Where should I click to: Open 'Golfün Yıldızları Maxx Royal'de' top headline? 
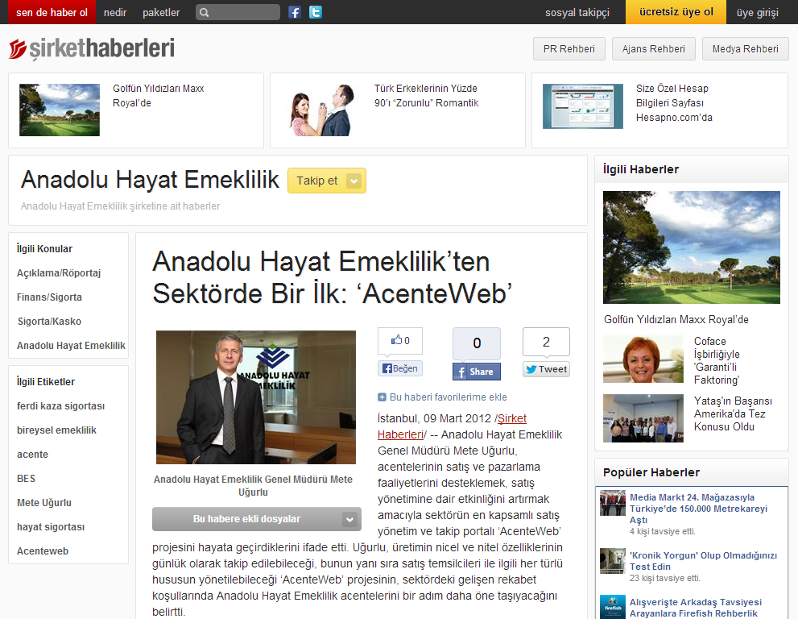point(159,96)
